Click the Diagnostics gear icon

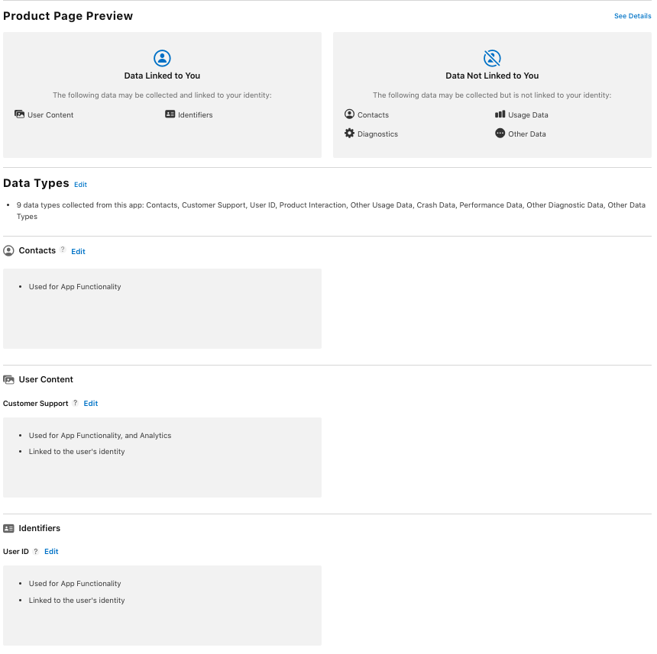tap(350, 134)
